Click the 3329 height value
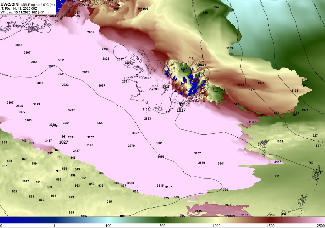 pyautogui.click(x=100, y=123)
